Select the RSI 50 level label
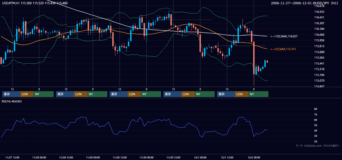Image resolution: width=342 pixels, height=160 pixels. 316,125
